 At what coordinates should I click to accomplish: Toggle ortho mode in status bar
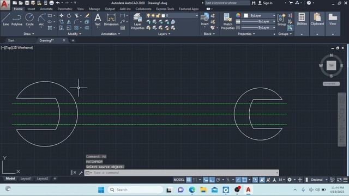point(212,180)
